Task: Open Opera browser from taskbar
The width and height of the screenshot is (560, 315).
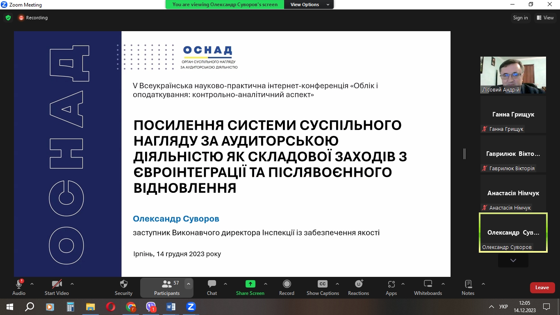Action: [111, 307]
